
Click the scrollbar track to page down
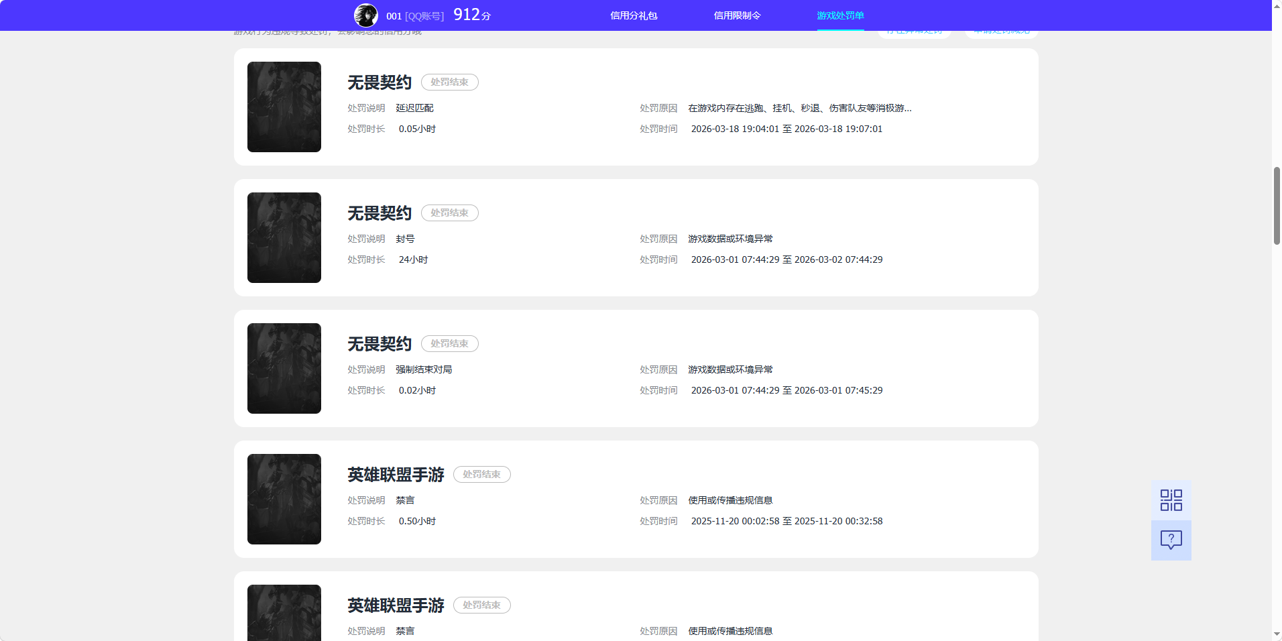coord(1276,402)
